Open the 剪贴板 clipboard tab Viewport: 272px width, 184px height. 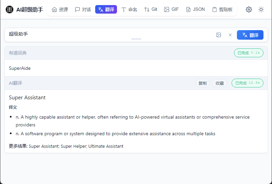[x=222, y=9]
